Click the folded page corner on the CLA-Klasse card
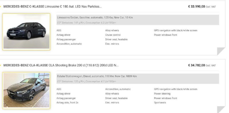The image size is (229, 113). click(x=221, y=110)
